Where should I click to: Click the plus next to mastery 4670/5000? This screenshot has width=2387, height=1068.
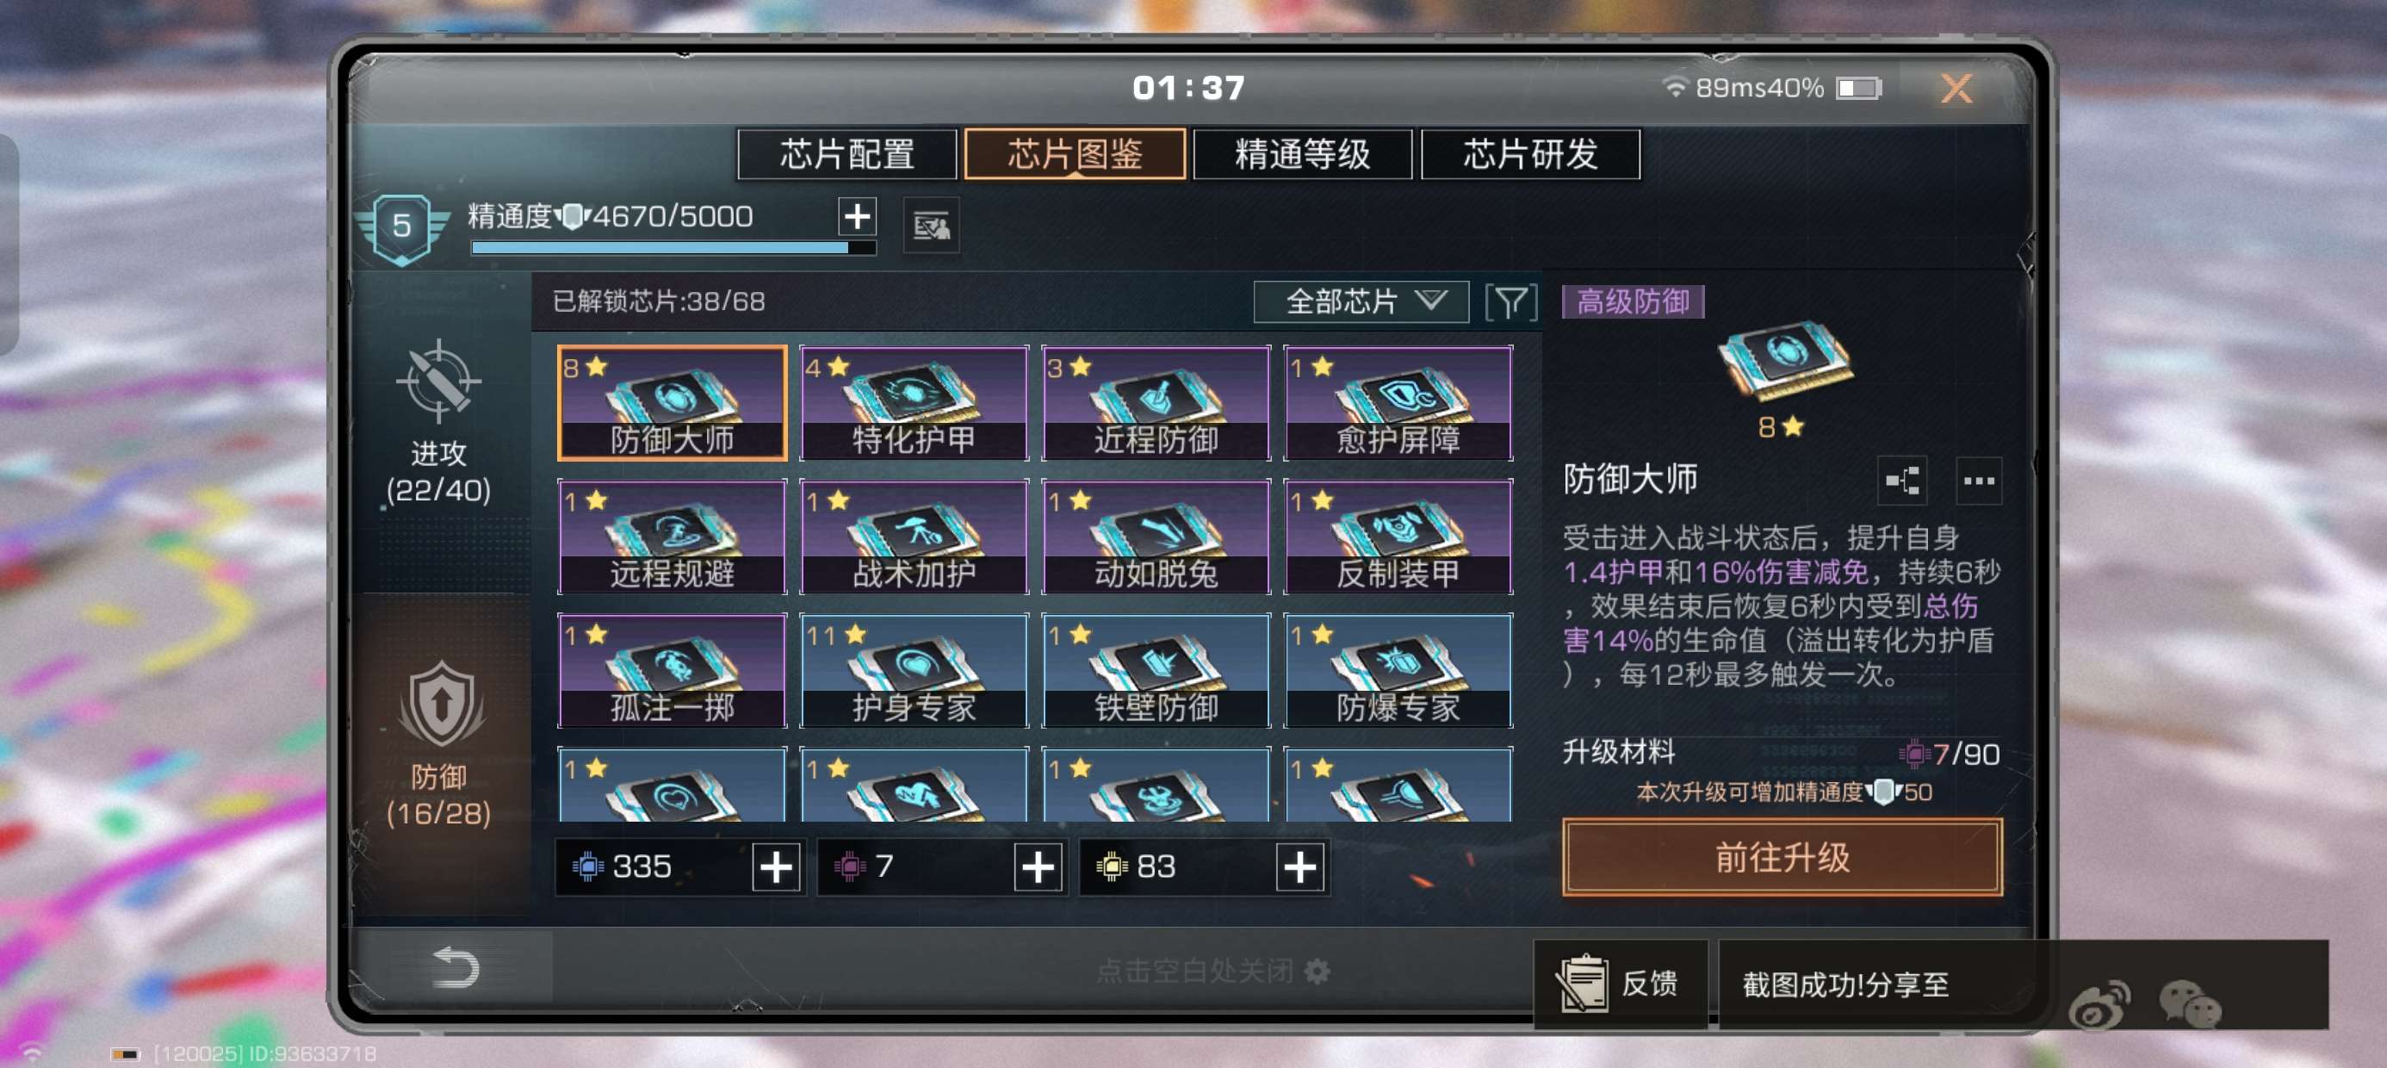tap(857, 216)
